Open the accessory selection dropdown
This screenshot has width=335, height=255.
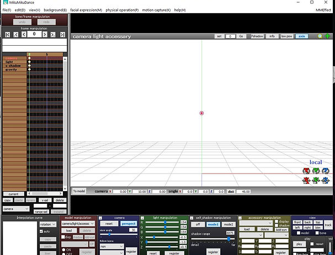256,223
